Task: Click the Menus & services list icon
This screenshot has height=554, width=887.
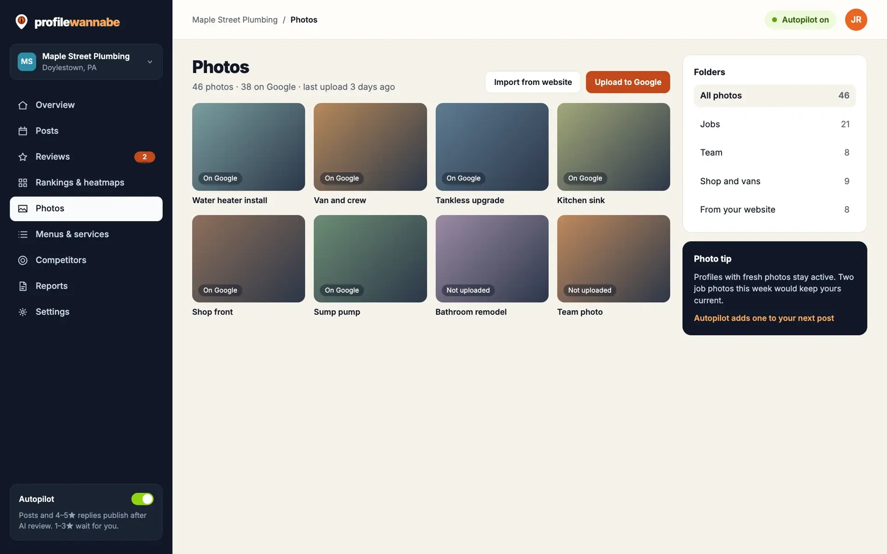Action: click(x=23, y=235)
